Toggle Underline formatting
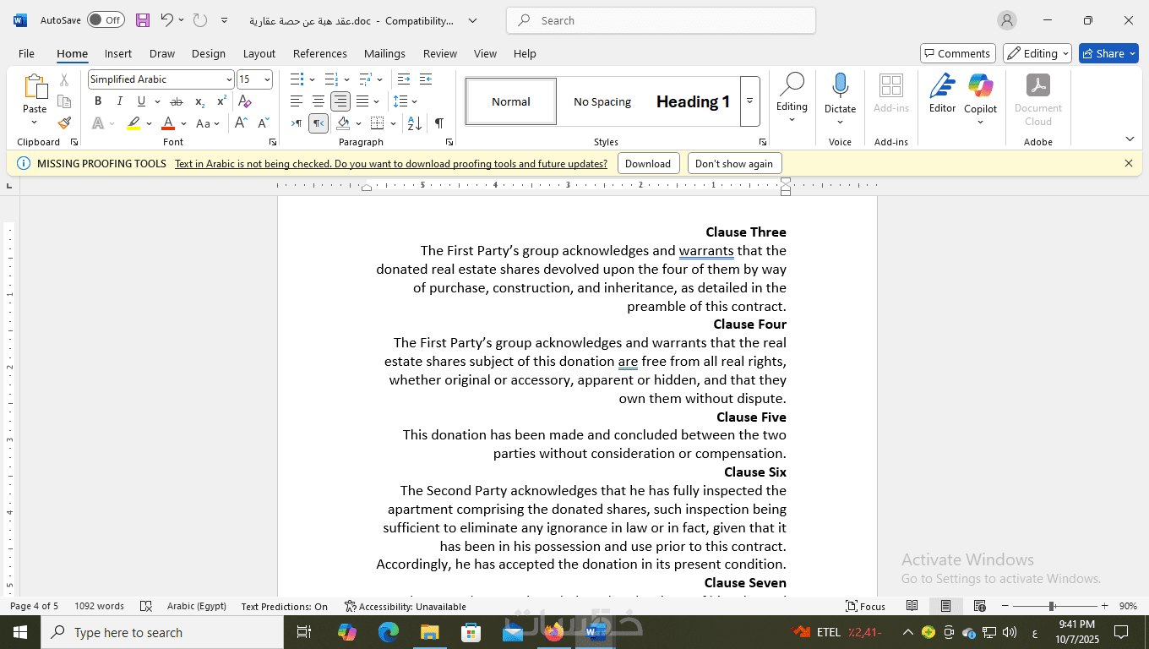Viewport: 1149px width, 649px height. (141, 101)
